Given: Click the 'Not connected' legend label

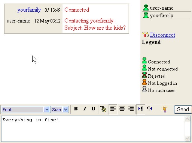Looking at the screenshot, I should coord(163,69).
